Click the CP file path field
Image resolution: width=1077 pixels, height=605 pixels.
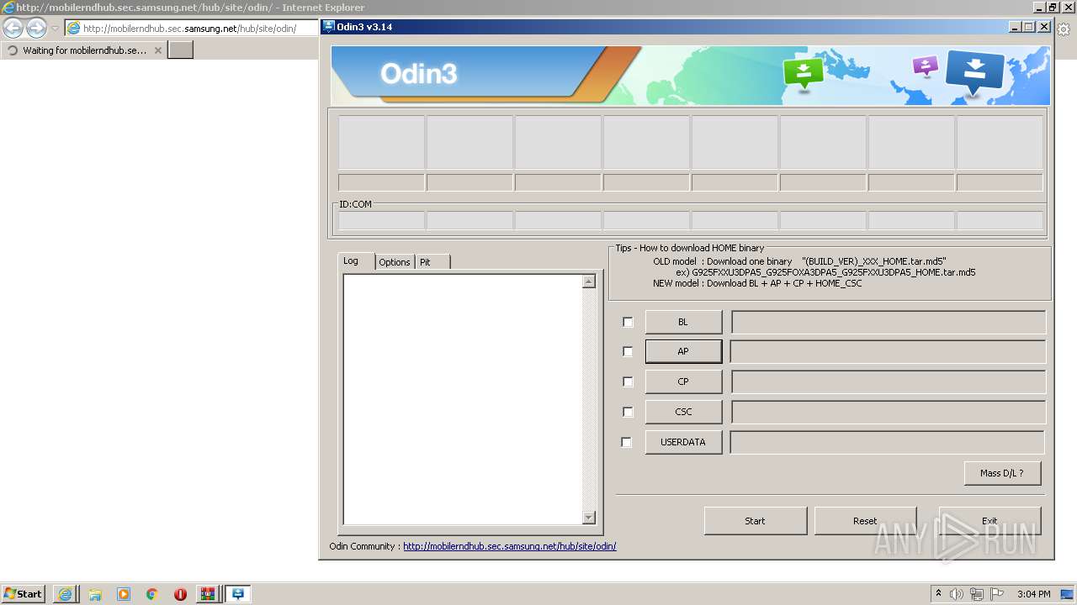889,381
